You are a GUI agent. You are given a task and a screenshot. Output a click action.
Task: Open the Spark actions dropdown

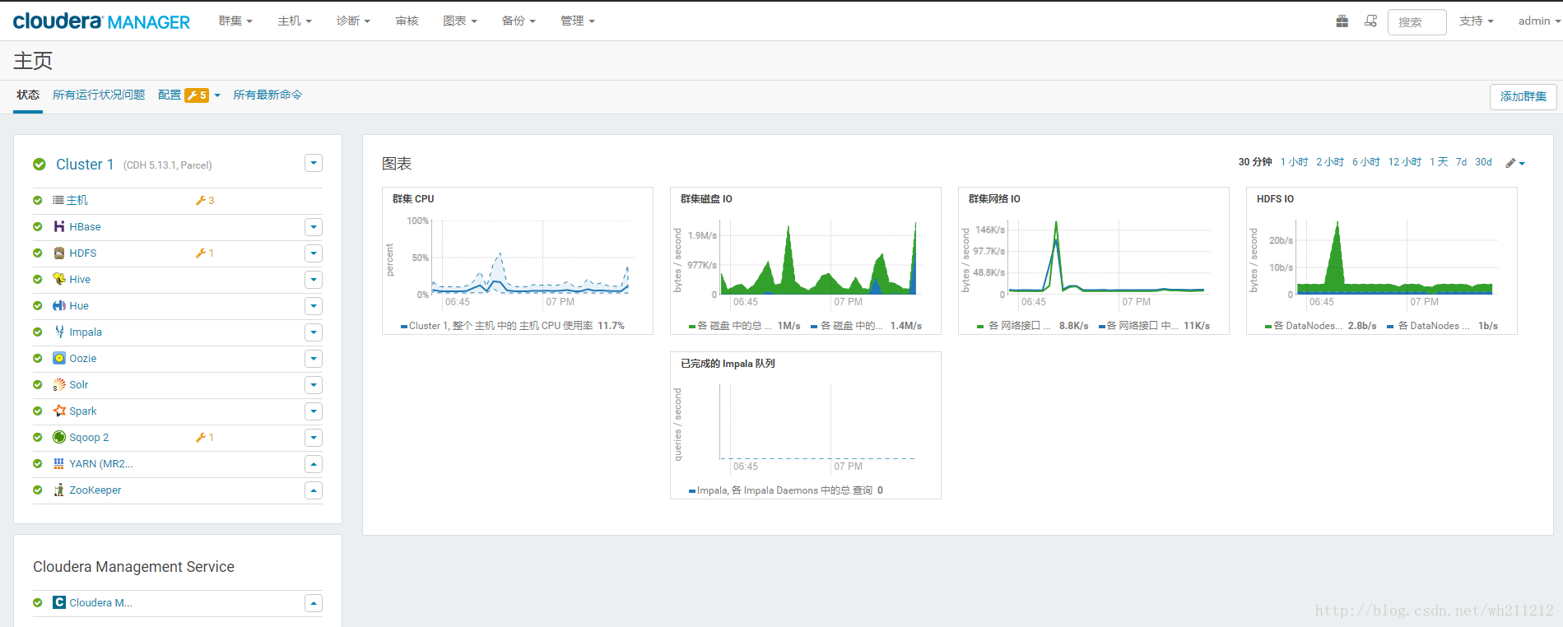point(314,411)
